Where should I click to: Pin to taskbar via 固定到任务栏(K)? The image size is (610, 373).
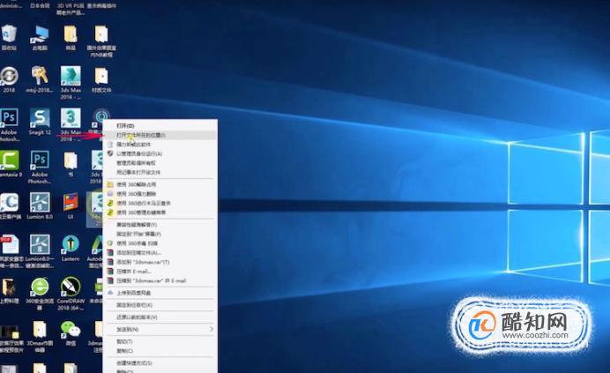[x=160, y=305]
